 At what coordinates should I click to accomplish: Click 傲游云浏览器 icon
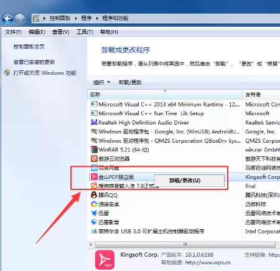[94, 159]
